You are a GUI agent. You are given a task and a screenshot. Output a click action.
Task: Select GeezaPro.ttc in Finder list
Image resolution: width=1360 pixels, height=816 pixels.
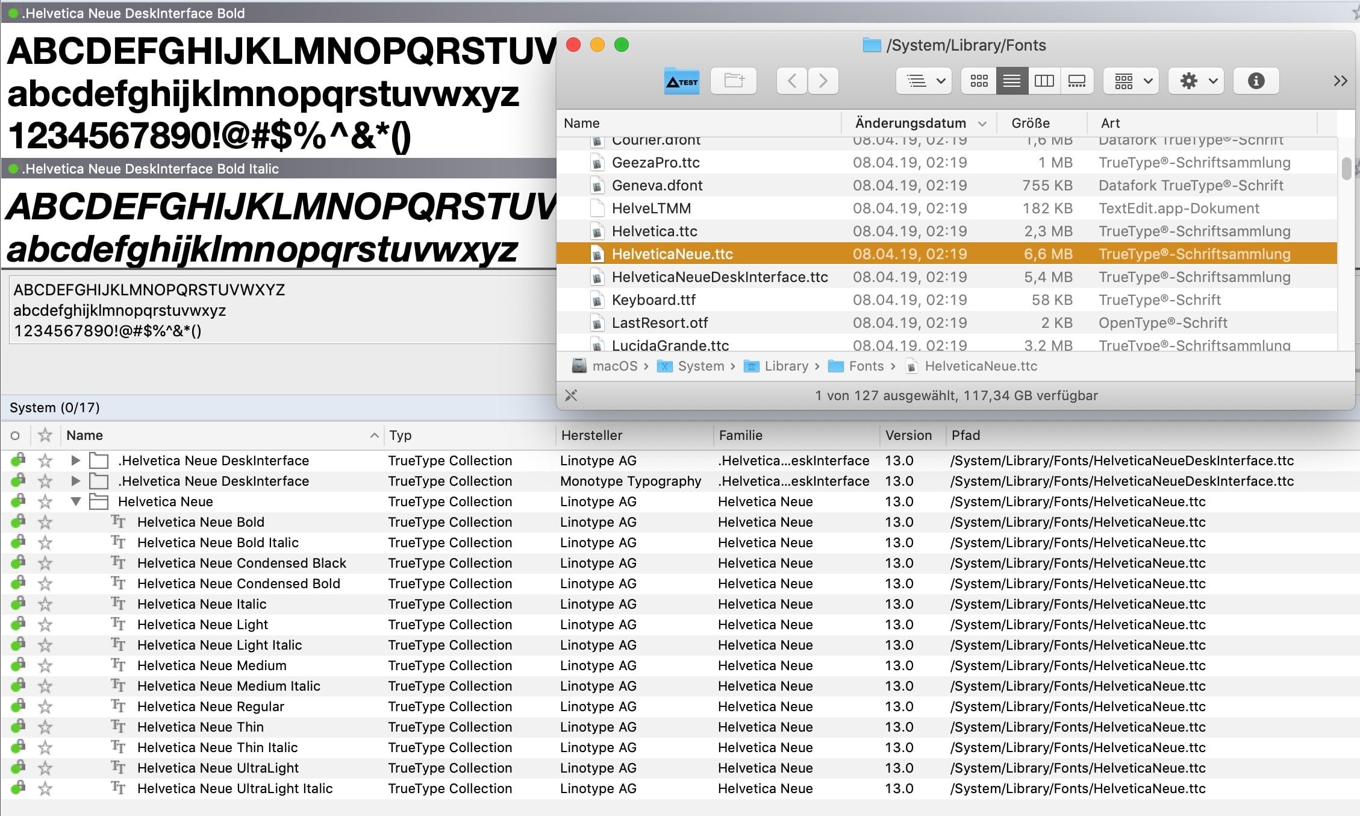pos(947,163)
